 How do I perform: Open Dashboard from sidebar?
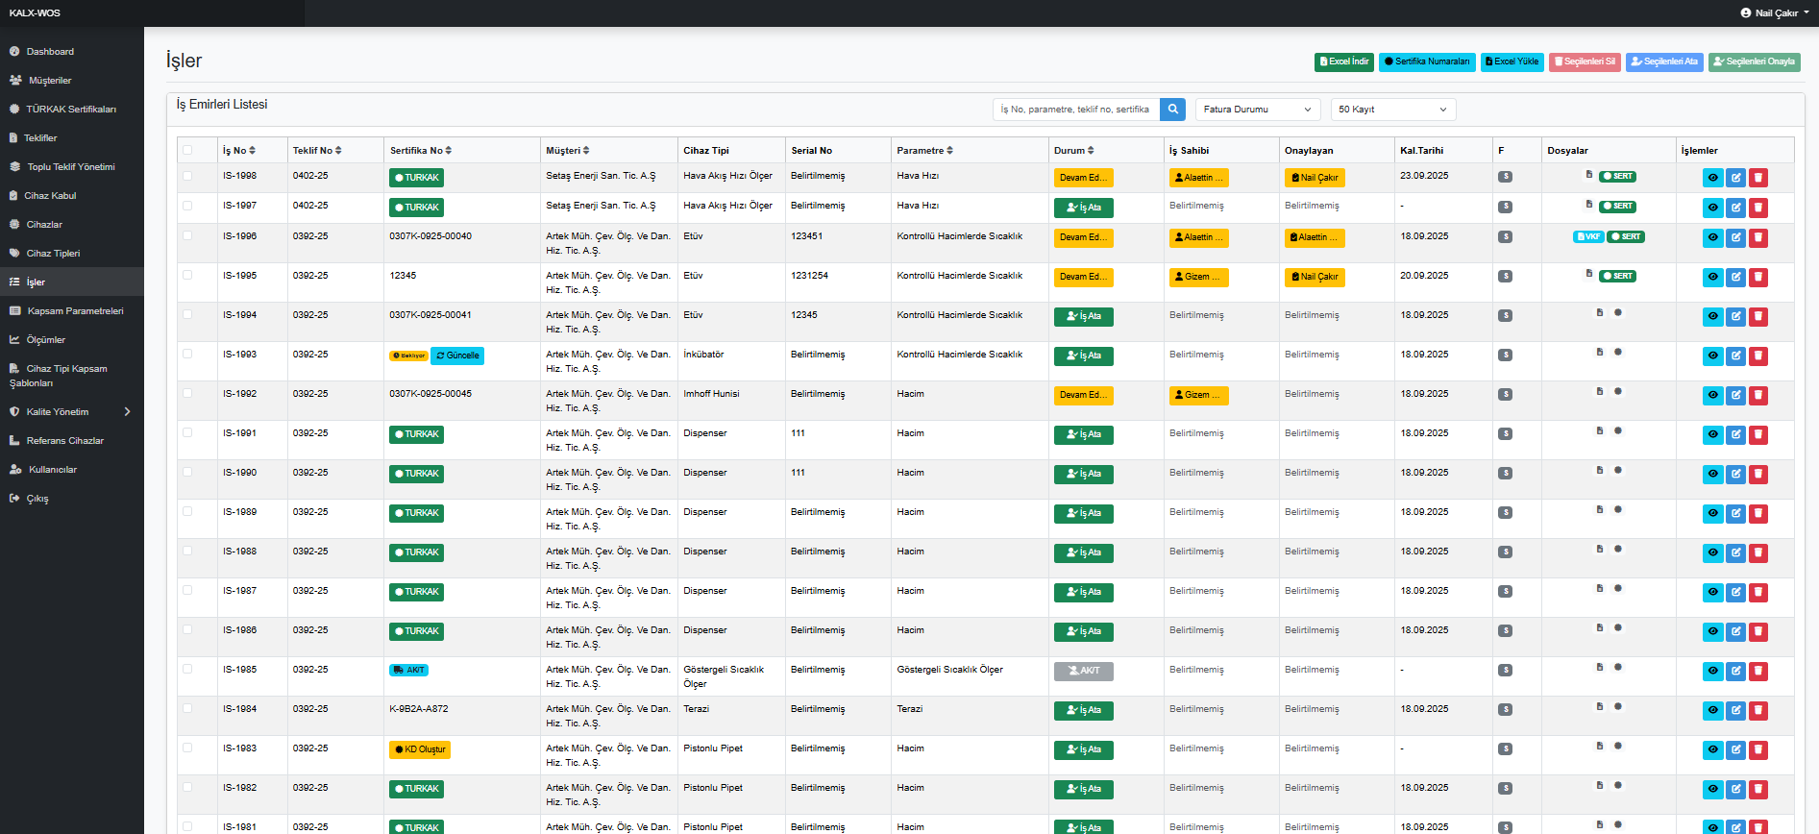71,52
